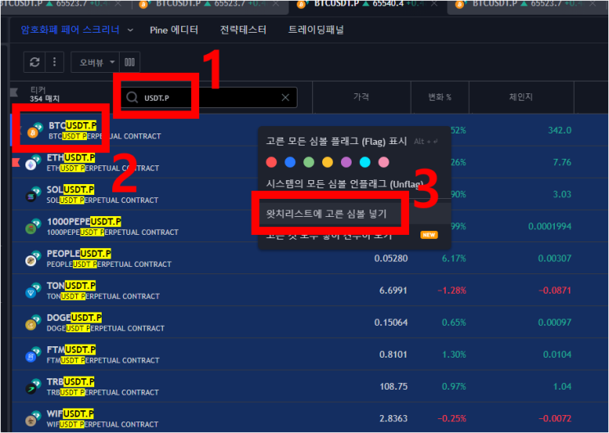609x433 pixels.
Task: Choose 고른 모든 심볼 플래그 표시 menu item
Action: coord(336,142)
